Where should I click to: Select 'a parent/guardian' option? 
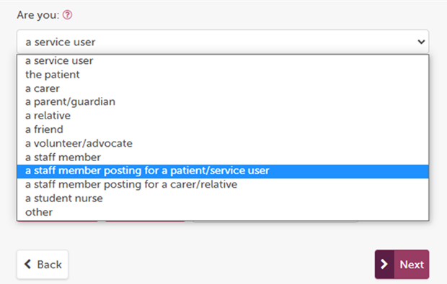(x=223, y=102)
